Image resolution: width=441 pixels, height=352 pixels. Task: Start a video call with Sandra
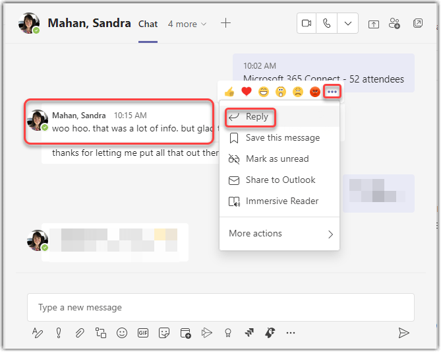coord(307,23)
